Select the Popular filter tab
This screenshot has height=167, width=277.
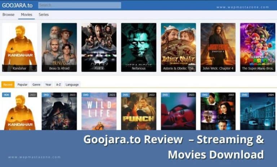coord(22,85)
